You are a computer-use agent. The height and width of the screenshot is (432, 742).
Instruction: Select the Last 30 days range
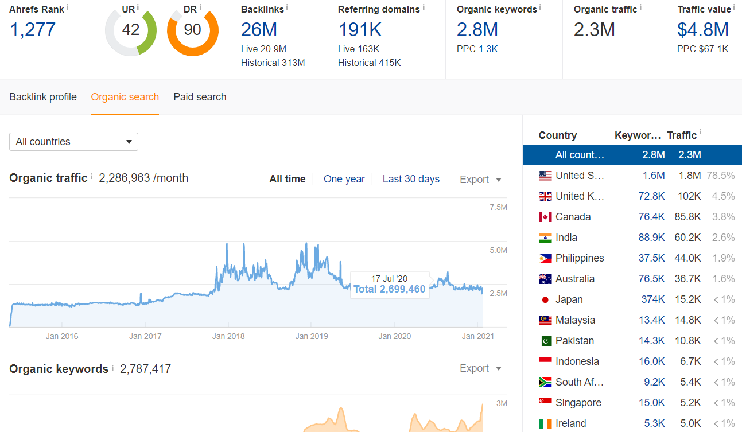point(411,179)
